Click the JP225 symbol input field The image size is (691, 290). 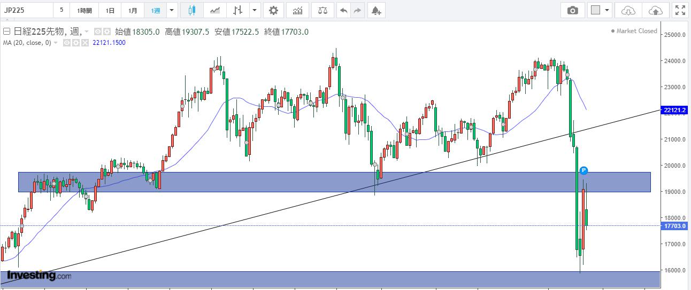coord(27,10)
